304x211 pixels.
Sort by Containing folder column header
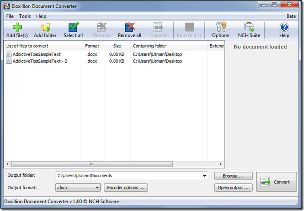tap(169, 46)
